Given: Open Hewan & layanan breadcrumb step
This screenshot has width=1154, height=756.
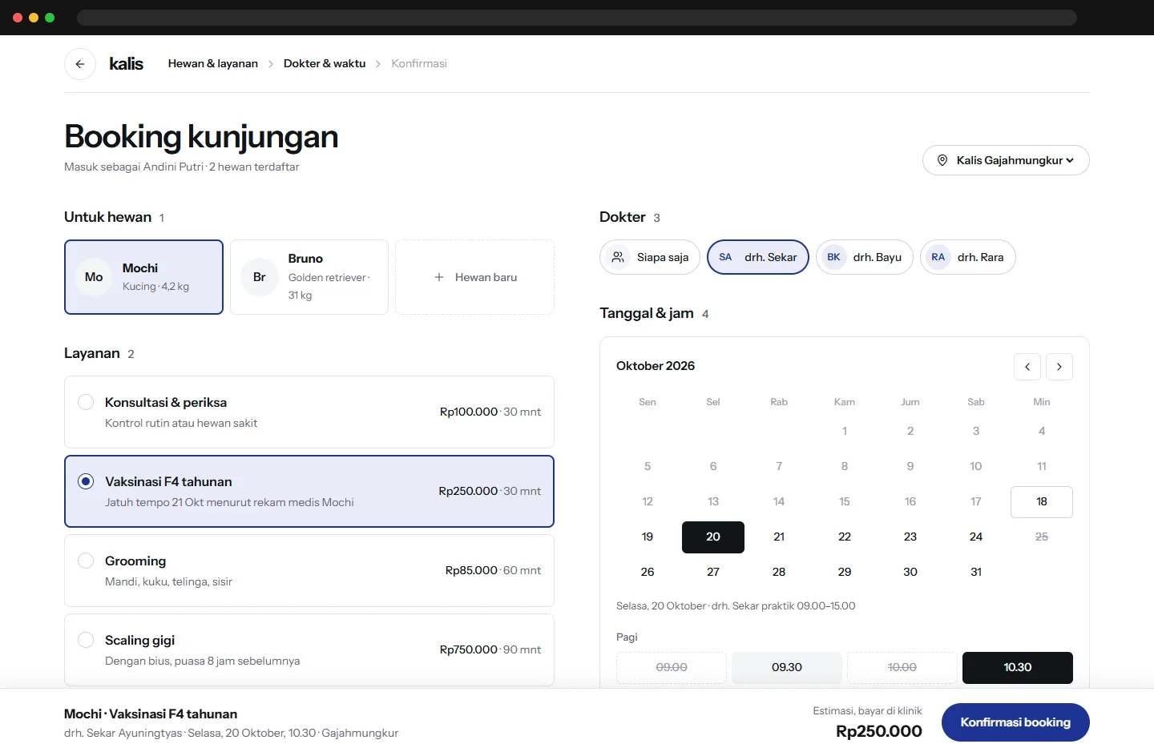Looking at the screenshot, I should pos(213,64).
